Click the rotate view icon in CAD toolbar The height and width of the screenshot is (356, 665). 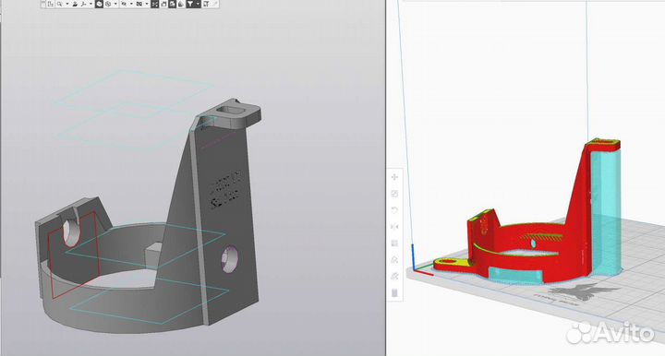coord(83,5)
